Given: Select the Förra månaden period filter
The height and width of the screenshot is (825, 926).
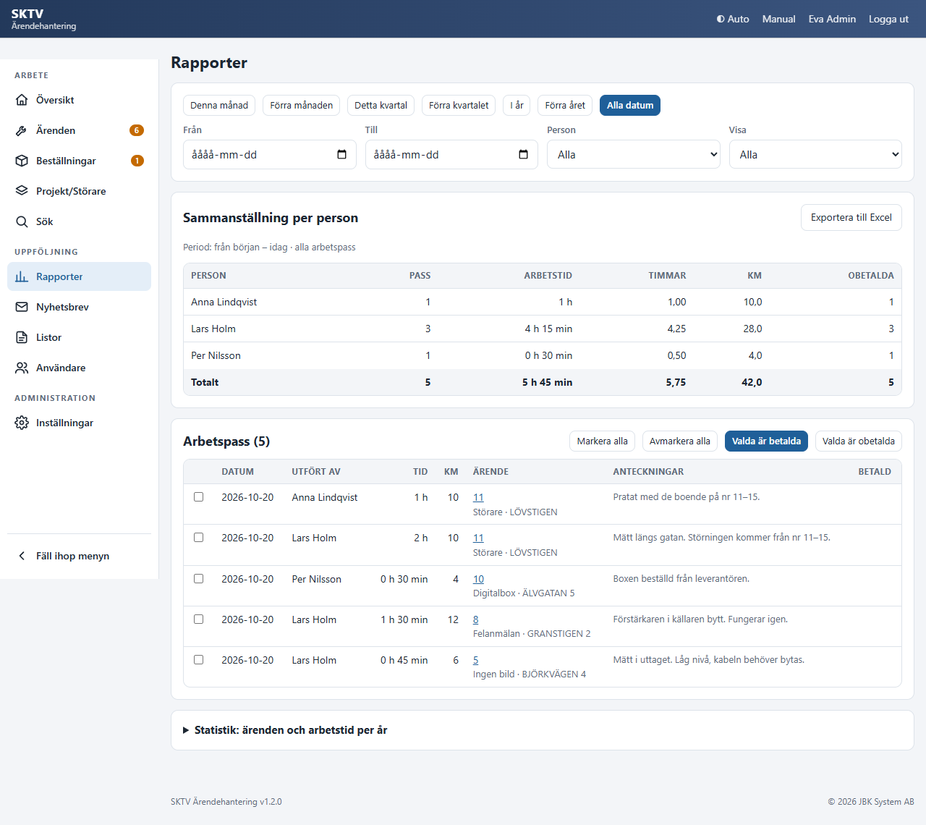Looking at the screenshot, I should tap(302, 105).
